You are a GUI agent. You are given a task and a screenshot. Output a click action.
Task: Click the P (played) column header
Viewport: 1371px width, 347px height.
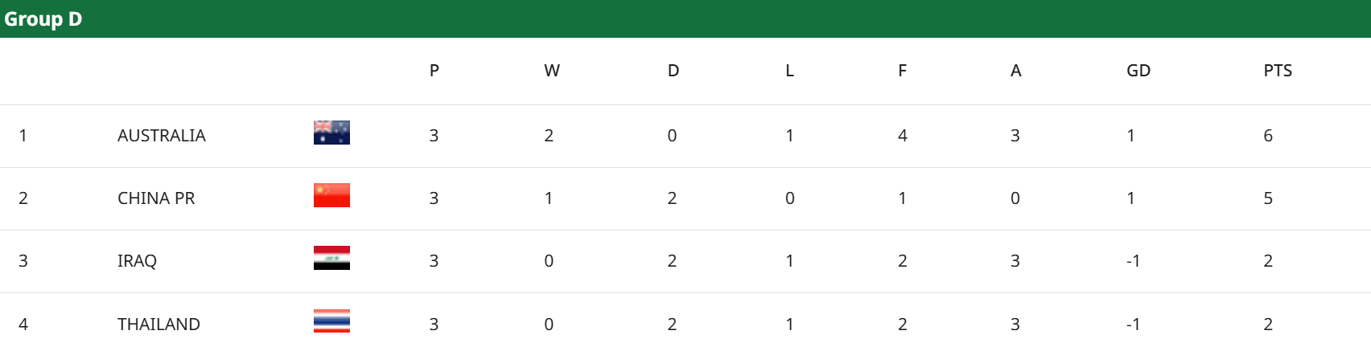pos(434,71)
